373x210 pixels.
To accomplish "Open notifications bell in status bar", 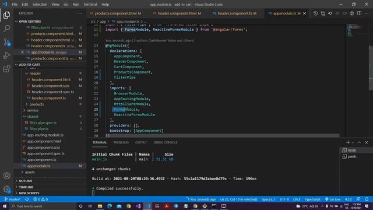I will click(367, 199).
